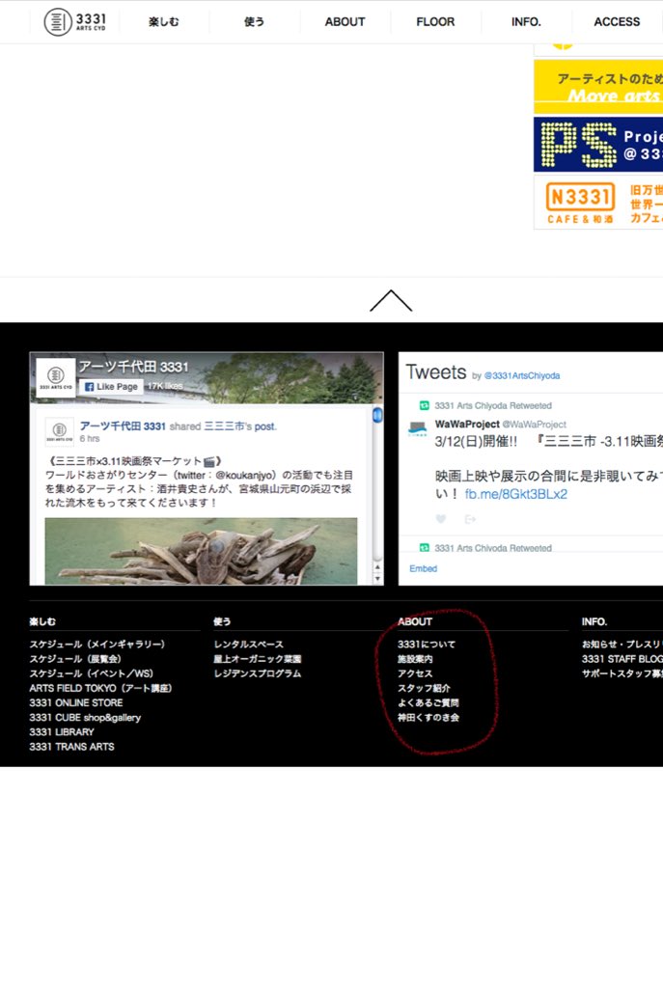Screen dimensions: 663x988
Task: Click the yellow Move arts banner
Action: (598, 87)
